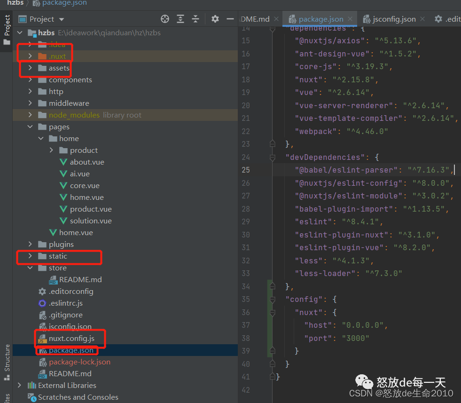Click line number 25 in gutter
Screen dimensions: 461x403
coord(246,170)
